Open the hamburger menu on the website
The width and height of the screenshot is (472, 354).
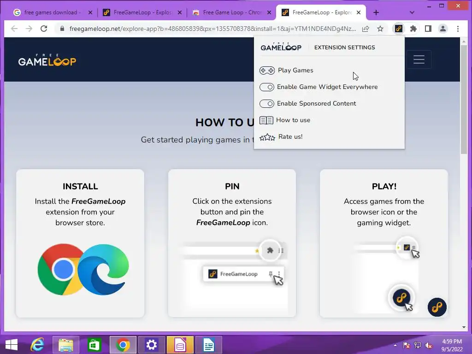(419, 59)
